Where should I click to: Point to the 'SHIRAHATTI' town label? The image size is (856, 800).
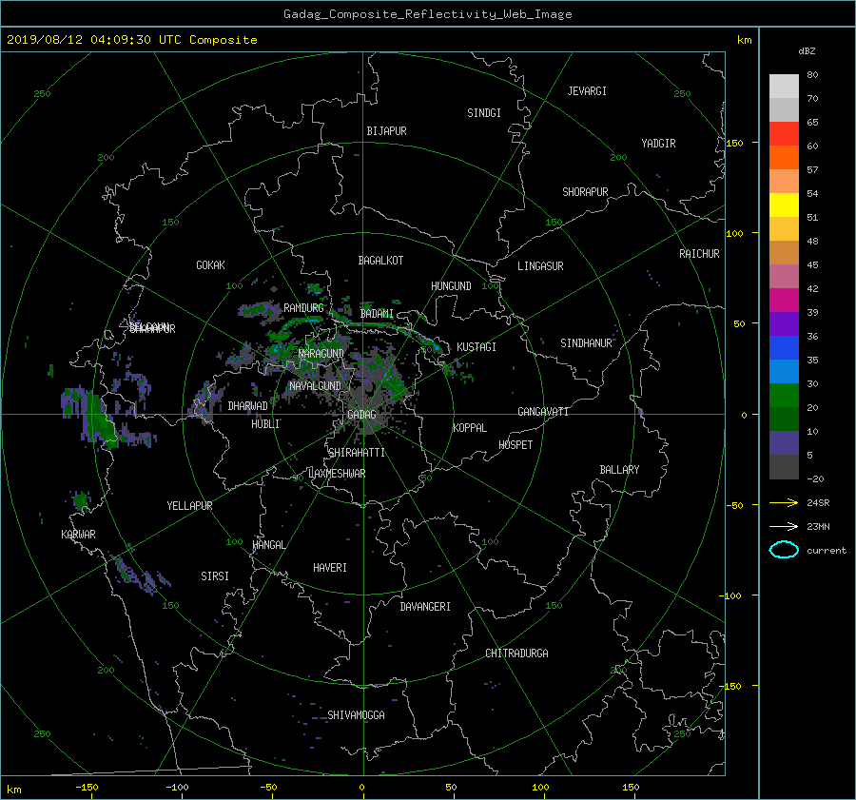point(357,453)
